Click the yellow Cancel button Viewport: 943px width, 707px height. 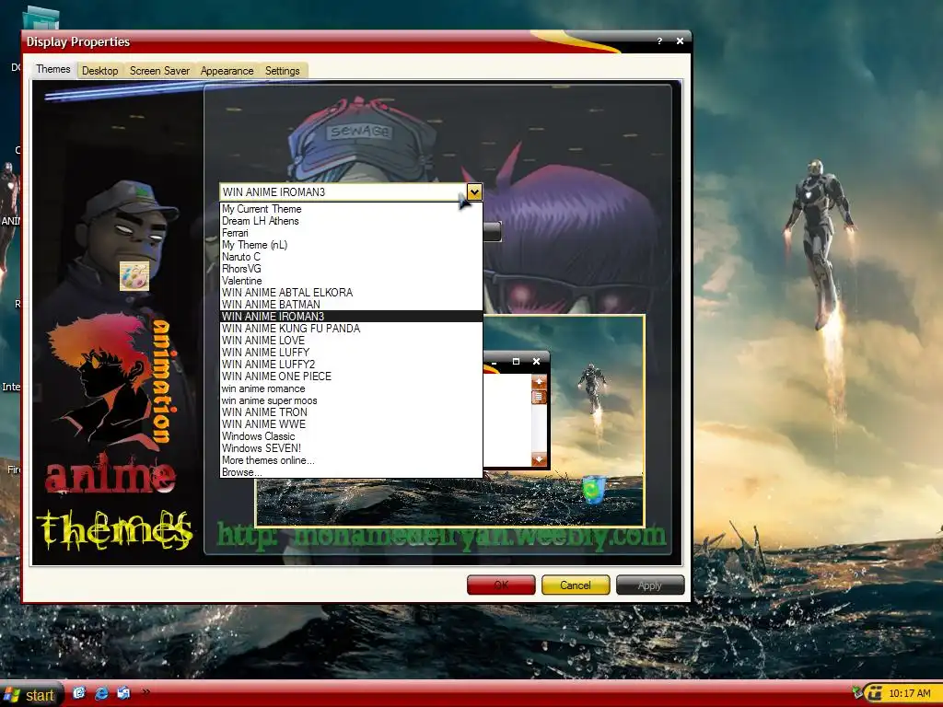[576, 585]
